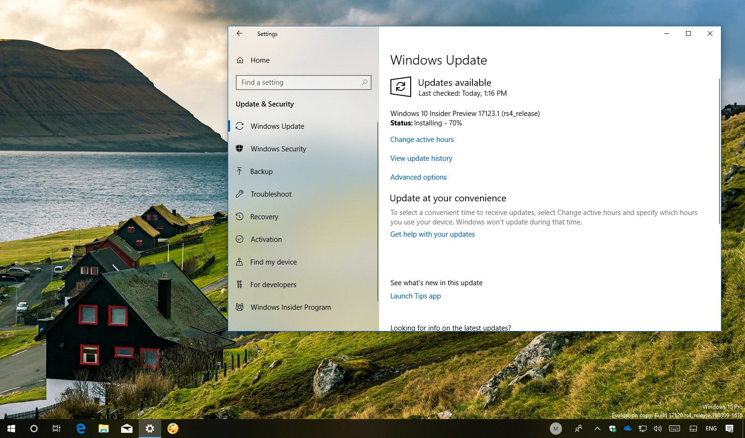Open the Mail app from taskbar
Viewport: 745px width, 438px height.
point(127,429)
